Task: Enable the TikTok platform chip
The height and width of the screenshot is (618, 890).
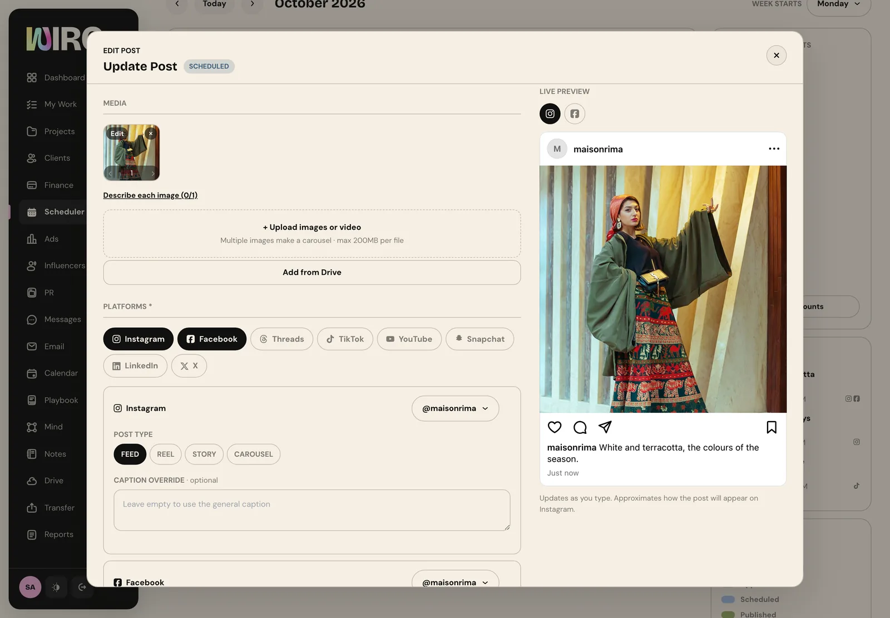Action: tap(345, 339)
